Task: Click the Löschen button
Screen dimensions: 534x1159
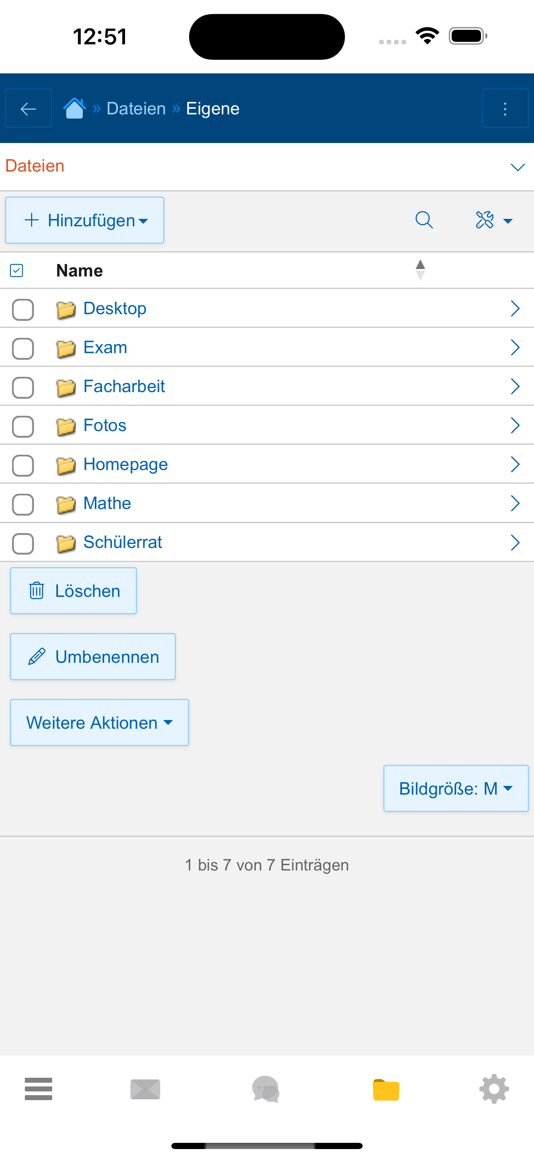Action: coord(73,591)
